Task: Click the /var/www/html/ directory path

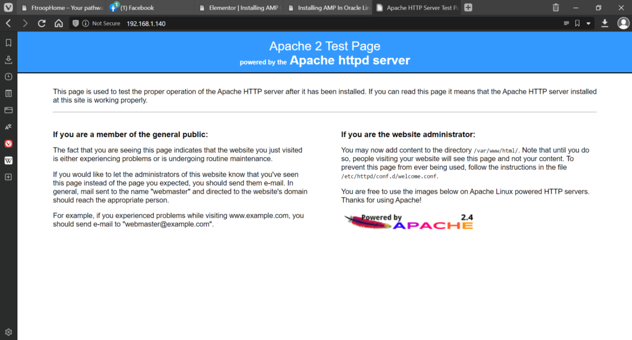Action: click(496, 151)
